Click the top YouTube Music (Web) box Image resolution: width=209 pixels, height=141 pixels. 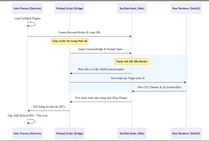click(x=132, y=8)
